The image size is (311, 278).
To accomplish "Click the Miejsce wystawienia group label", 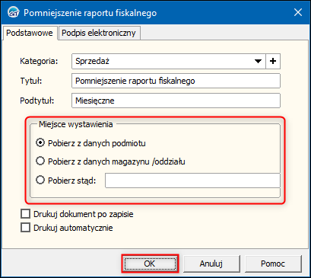I will (75, 124).
